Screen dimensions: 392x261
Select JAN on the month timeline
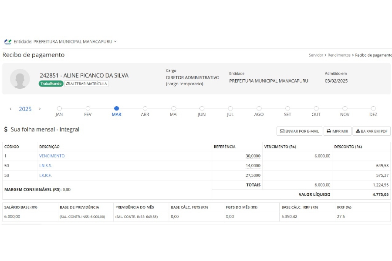pos(59,108)
